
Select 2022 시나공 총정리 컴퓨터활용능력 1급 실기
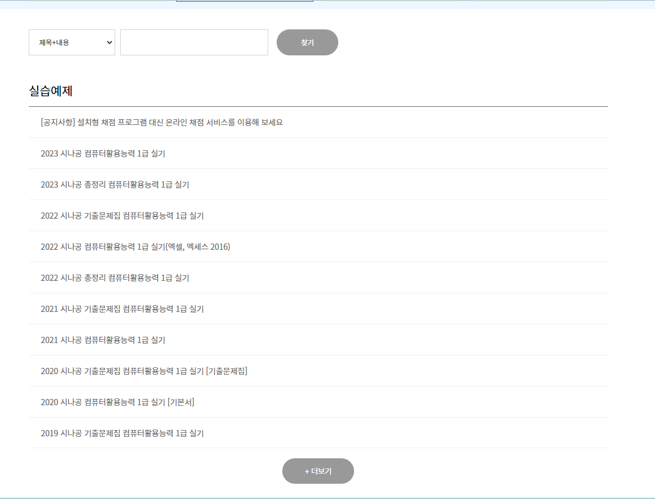(115, 278)
